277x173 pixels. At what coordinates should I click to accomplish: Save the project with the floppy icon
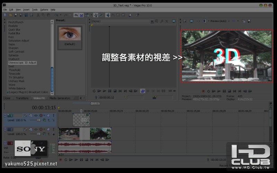[x=16, y=15]
